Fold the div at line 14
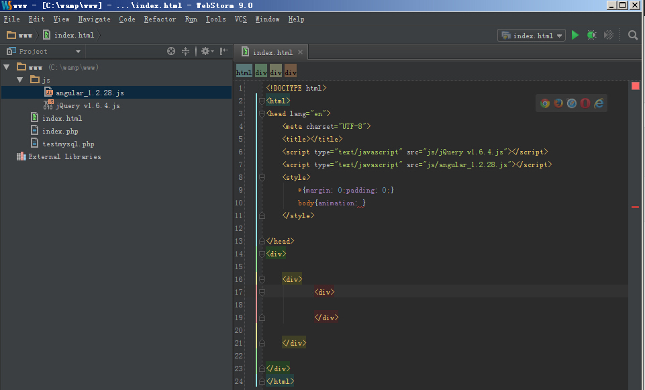The width and height of the screenshot is (645, 390). coord(262,254)
